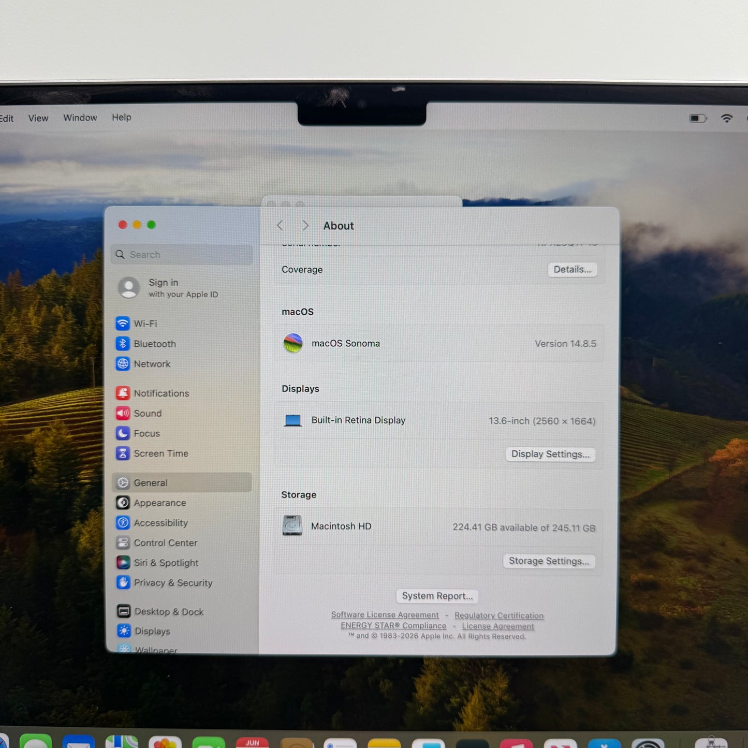Viewport: 748px width, 748px height.
Task: Click the Search field in sidebar
Action: (182, 255)
